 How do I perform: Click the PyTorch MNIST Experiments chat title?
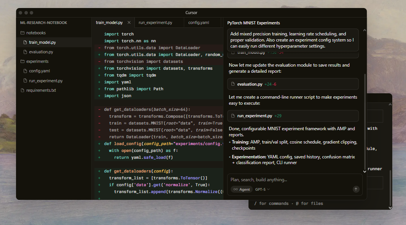click(253, 23)
